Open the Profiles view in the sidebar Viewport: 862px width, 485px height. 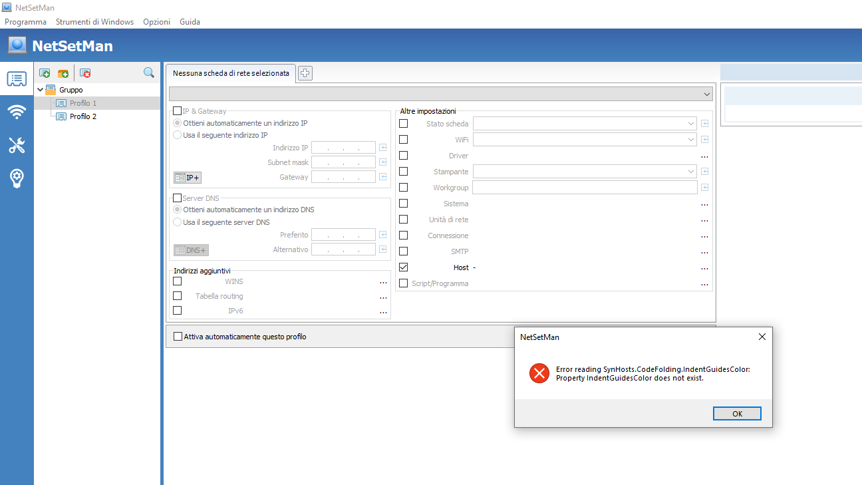coord(17,79)
